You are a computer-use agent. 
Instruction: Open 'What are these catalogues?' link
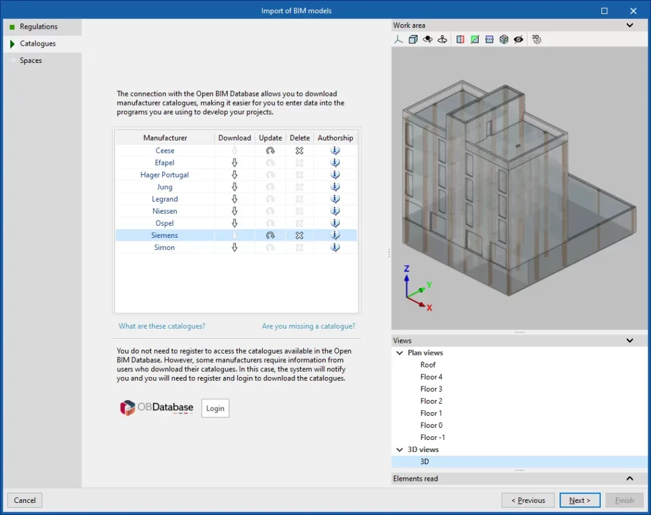point(162,326)
